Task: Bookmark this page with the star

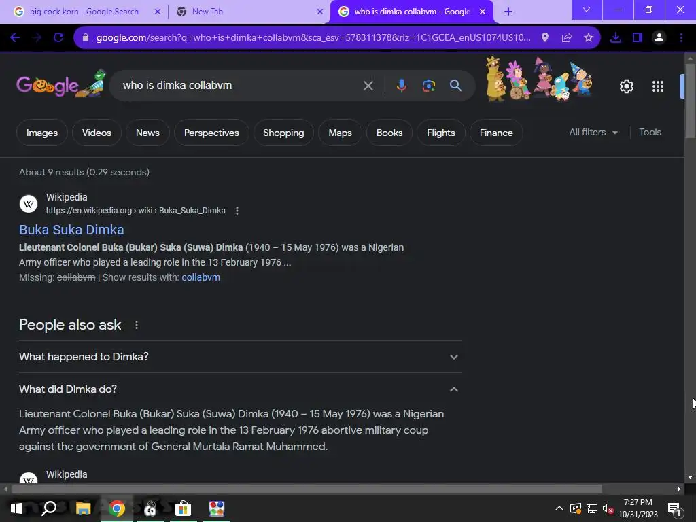Action: coord(589,38)
